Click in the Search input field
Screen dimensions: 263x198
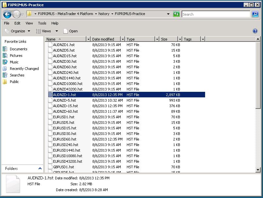tap(216, 14)
